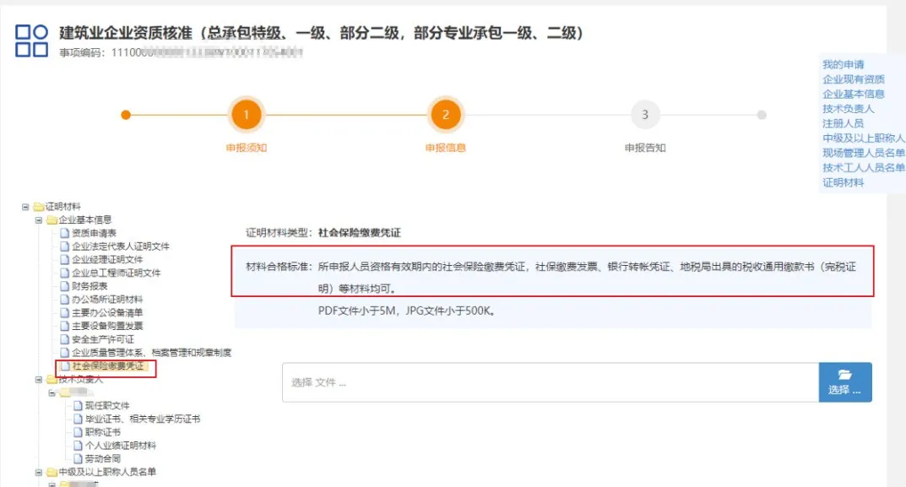Collapse the 企业基本信息 tree folder

pyautogui.click(x=39, y=220)
